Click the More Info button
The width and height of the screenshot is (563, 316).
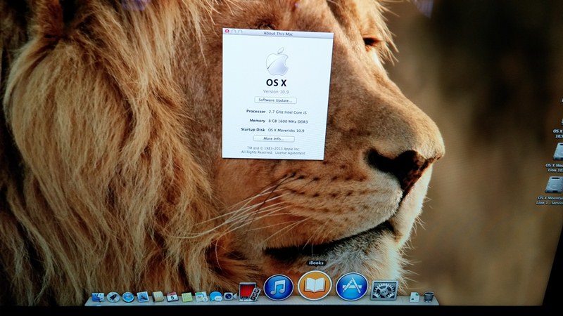[x=274, y=138]
